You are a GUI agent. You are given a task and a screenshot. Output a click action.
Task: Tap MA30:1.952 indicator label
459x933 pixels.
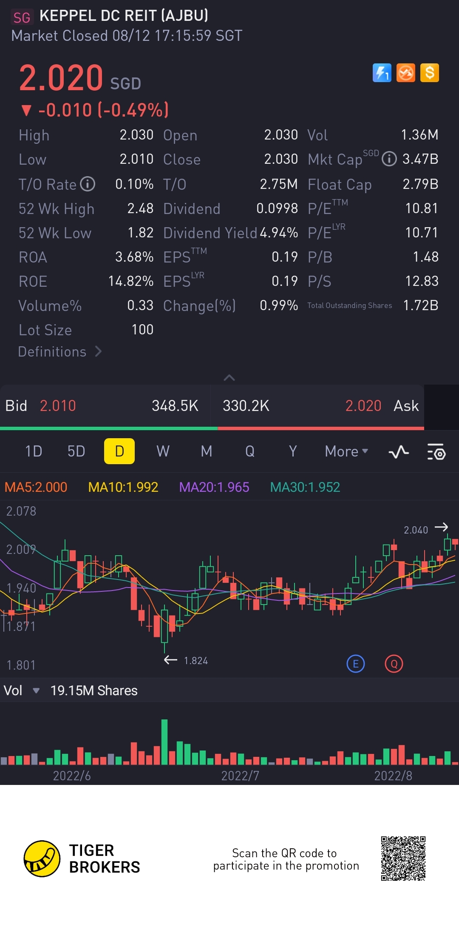point(305,487)
